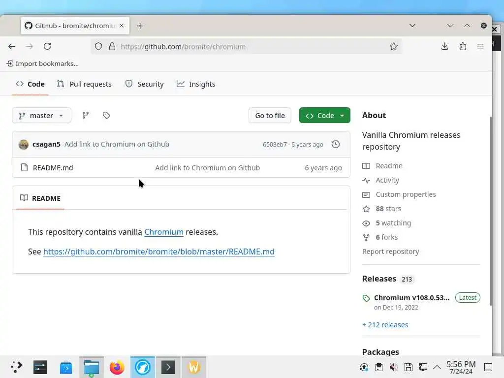The image size is (504, 378).
Task: Open the clipboard tray icon
Action: tap(379, 367)
